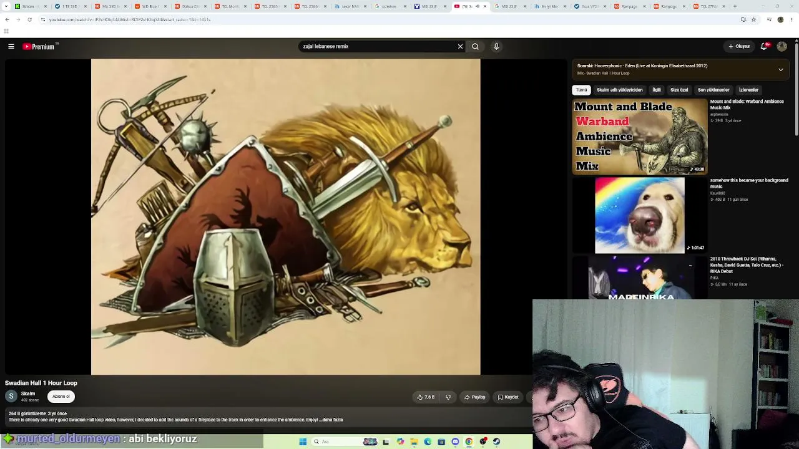The image size is (799, 449).
Task: Edit the search field 'zajal lebanese remix'
Action: pyautogui.click(x=377, y=46)
